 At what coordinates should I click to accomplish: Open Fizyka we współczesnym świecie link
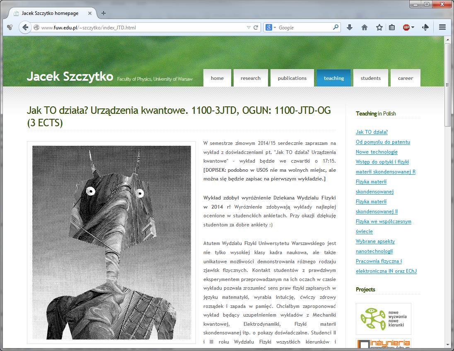(383, 226)
